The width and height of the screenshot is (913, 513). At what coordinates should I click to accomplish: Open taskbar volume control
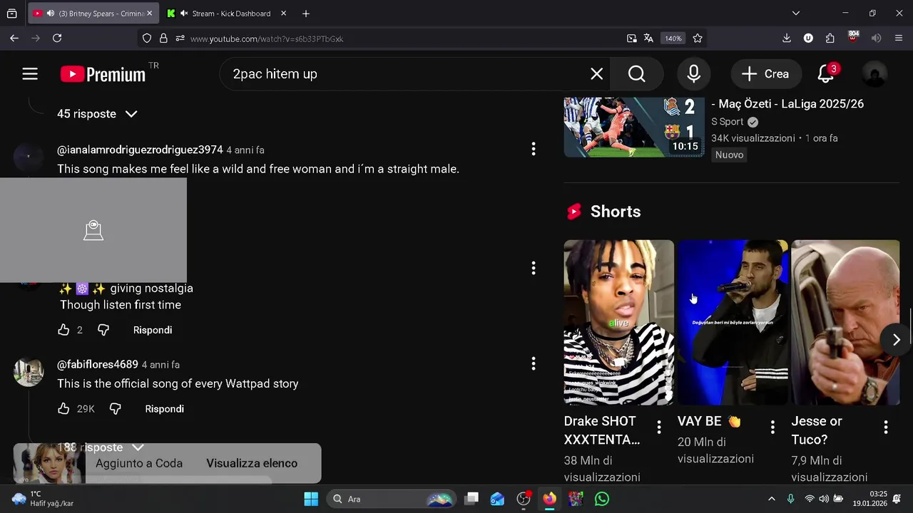824,499
